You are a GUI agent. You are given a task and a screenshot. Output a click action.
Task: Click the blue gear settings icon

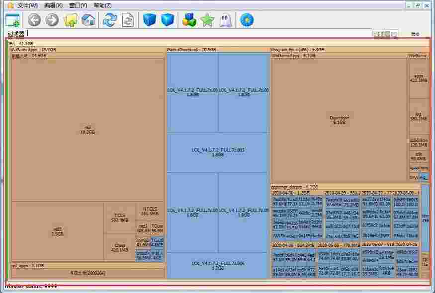click(x=246, y=20)
